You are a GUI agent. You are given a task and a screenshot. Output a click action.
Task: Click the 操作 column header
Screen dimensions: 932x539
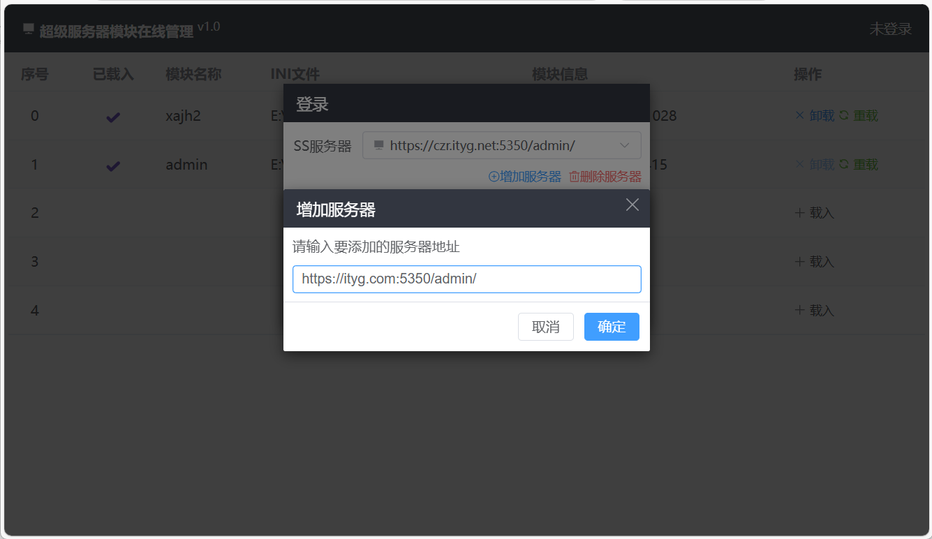pos(808,74)
